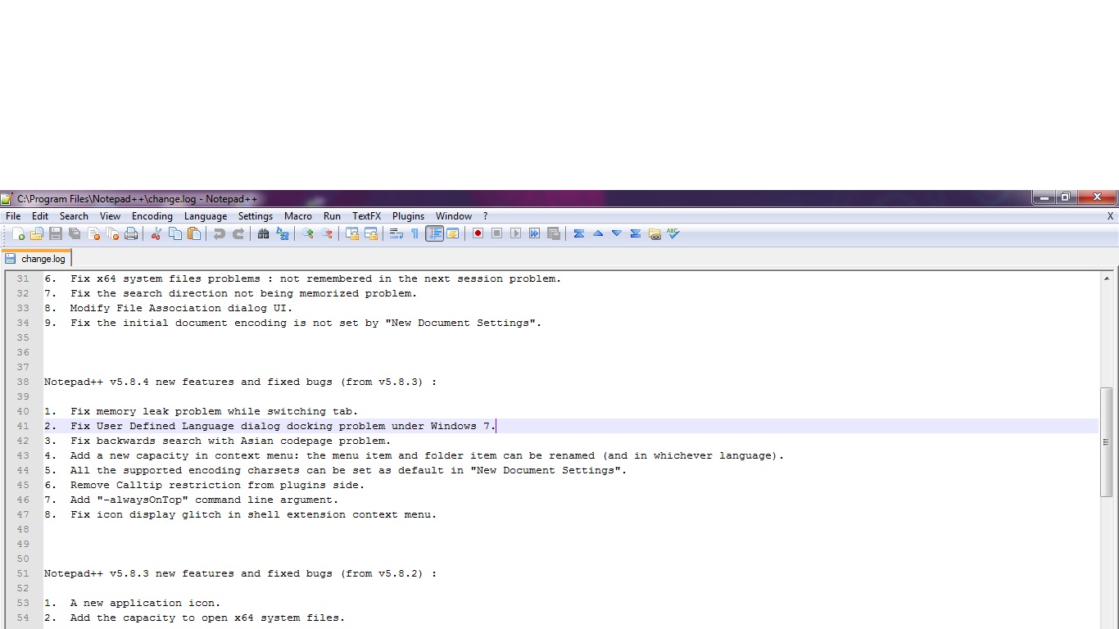Click the Notepad++ title bar icon
Viewport: 1119px width, 629px height.
pos(7,199)
